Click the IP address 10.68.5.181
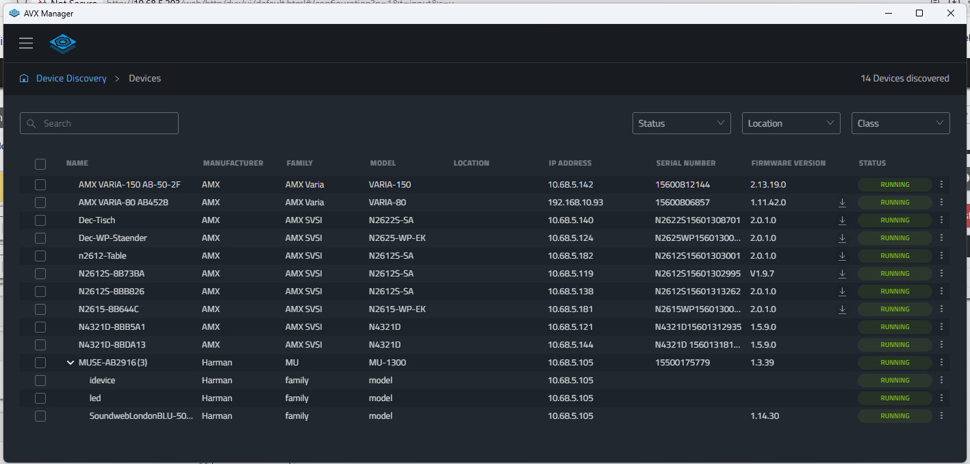Screen dimensions: 970x464 coord(570,309)
